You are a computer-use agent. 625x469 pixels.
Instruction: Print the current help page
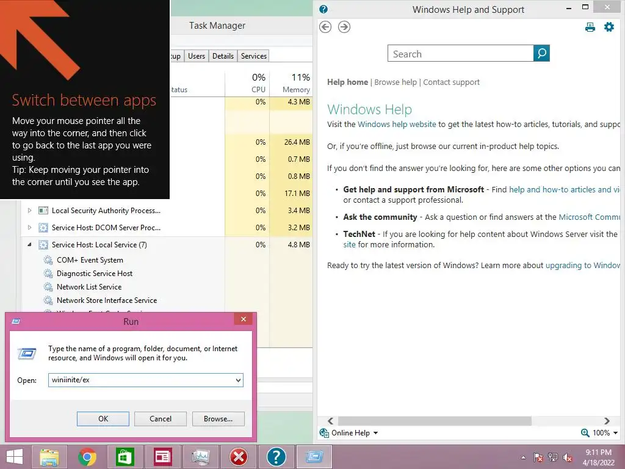(x=590, y=27)
